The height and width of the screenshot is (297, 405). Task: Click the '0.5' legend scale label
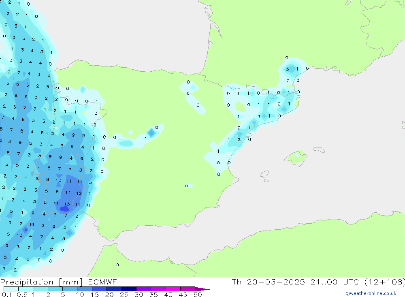point(22,295)
